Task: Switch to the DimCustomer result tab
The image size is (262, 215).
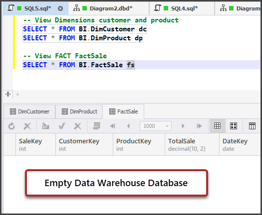Action: [29, 111]
